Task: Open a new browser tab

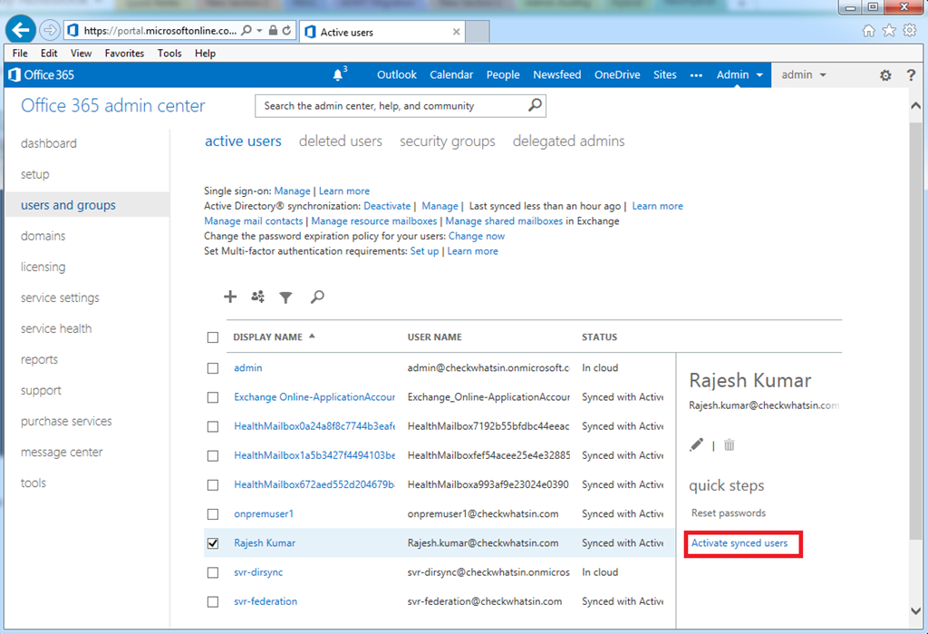Action: click(x=477, y=32)
